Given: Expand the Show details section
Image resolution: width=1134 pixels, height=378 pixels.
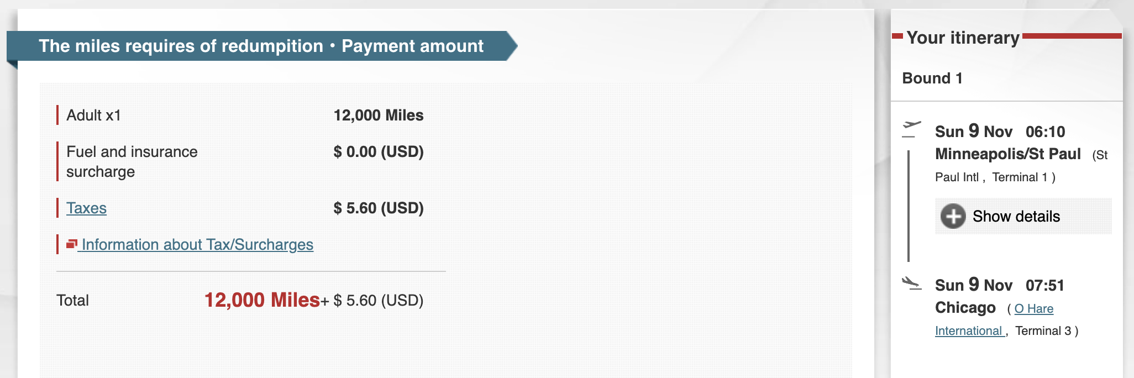Looking at the screenshot, I should pyautogui.click(x=1016, y=216).
